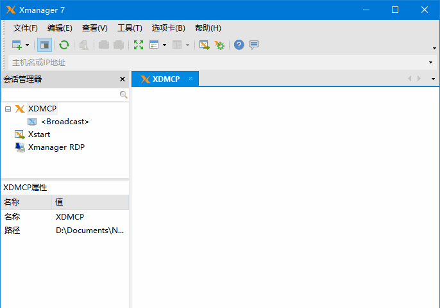Click the second grayed paste icon
The width and height of the screenshot is (440, 308).
tap(119, 45)
